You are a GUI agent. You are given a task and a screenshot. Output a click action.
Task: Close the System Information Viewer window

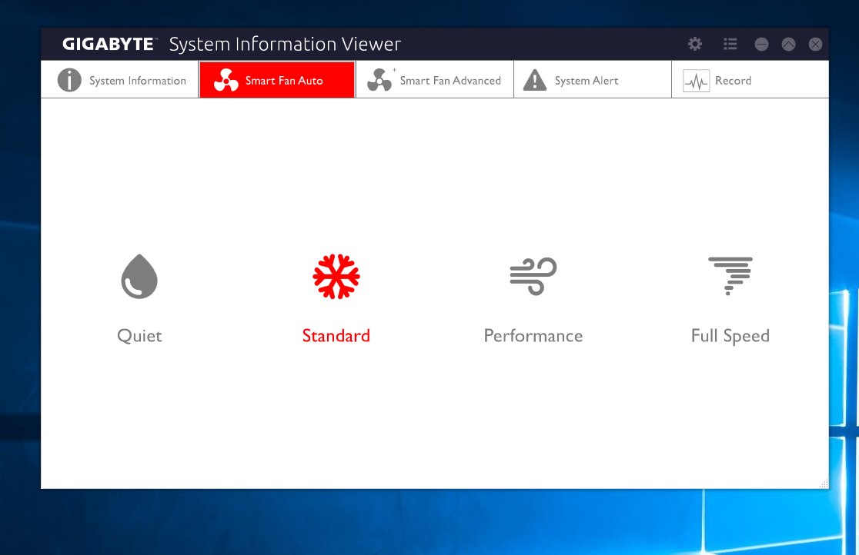click(815, 44)
